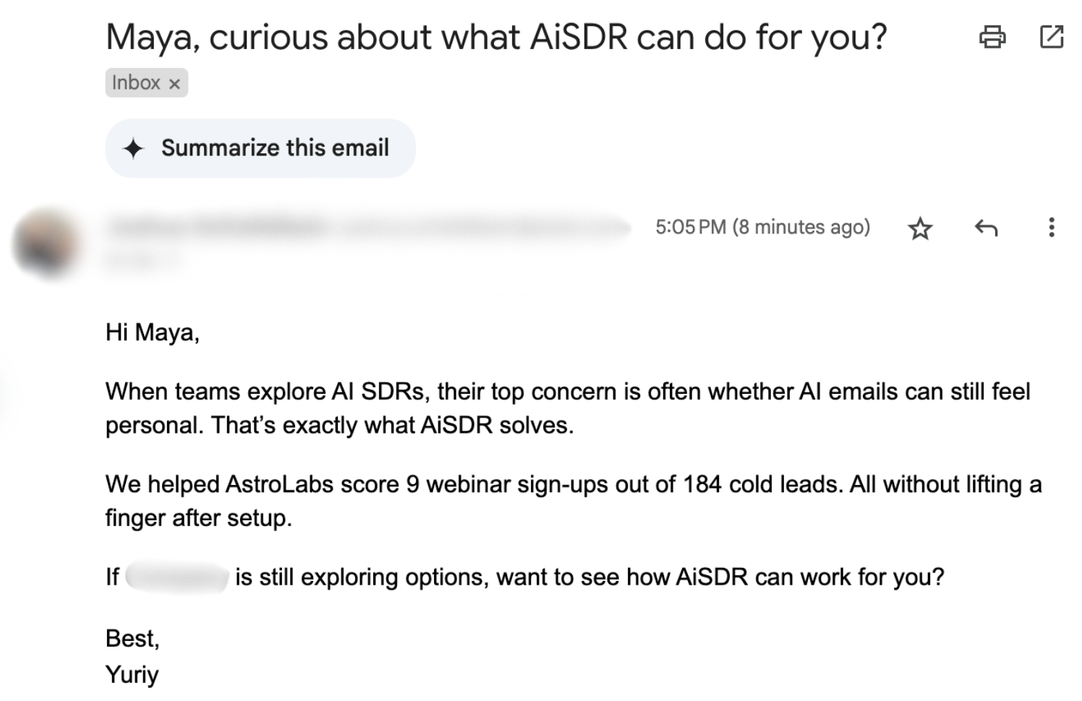This screenshot has width=1082, height=701.
Task: Click the 'Yuriy' signature name
Action: tap(132, 674)
